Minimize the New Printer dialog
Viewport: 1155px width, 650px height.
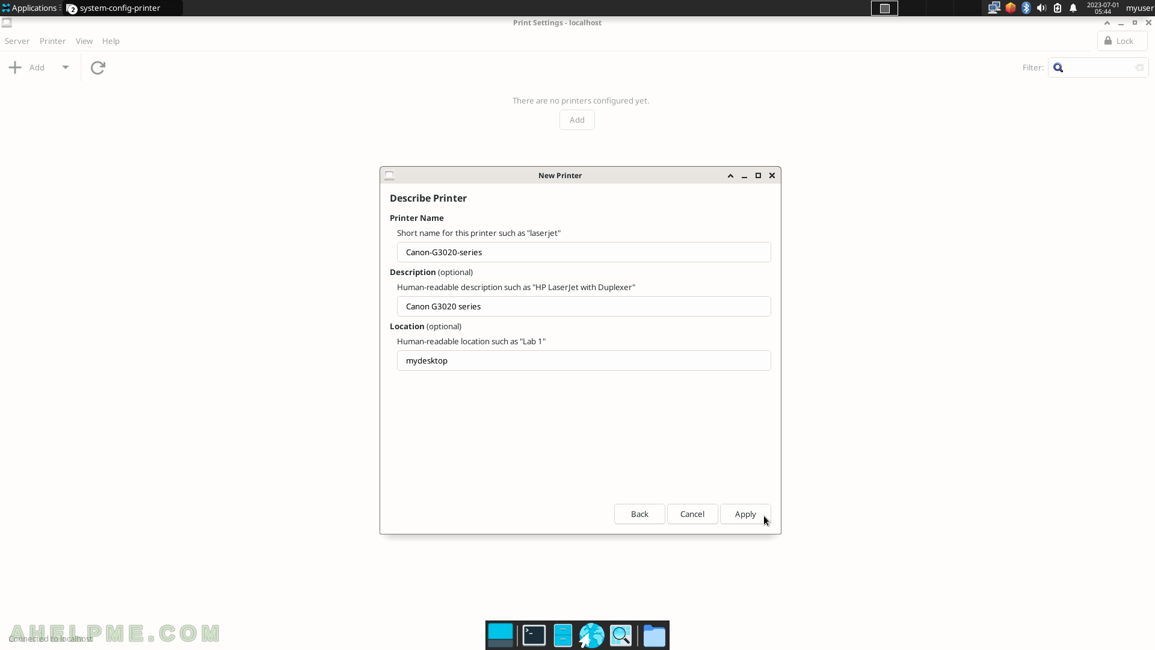(x=744, y=176)
